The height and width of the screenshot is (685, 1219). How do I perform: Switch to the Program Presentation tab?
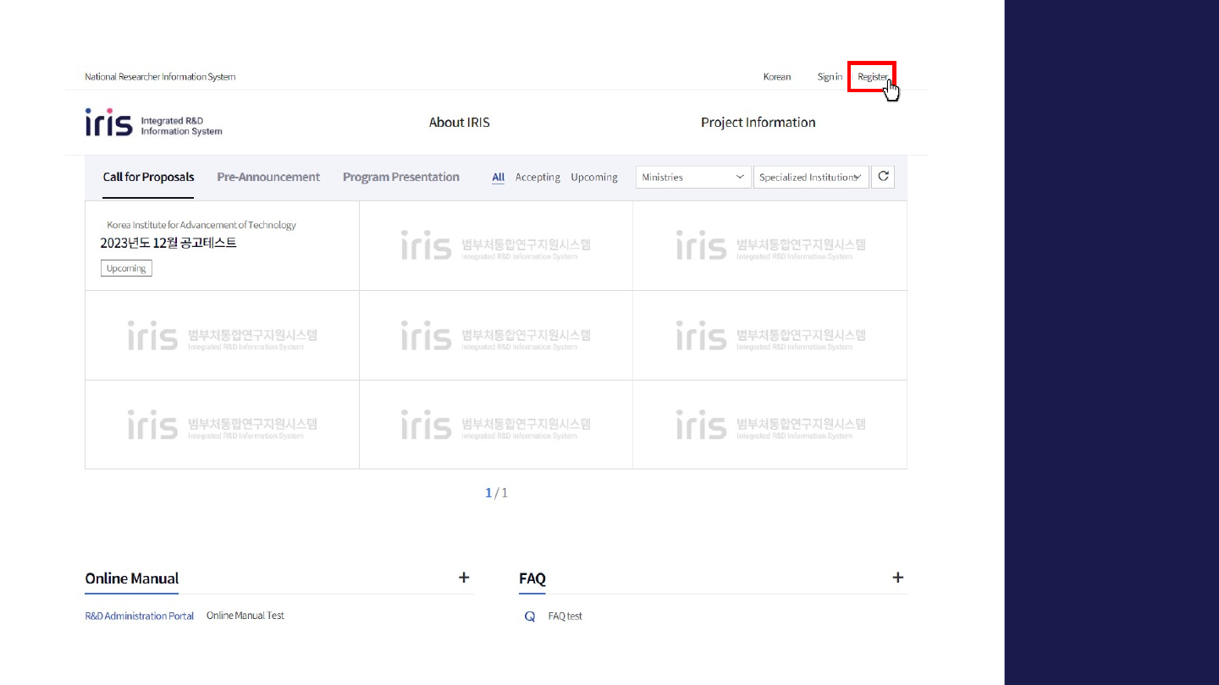[x=400, y=178]
